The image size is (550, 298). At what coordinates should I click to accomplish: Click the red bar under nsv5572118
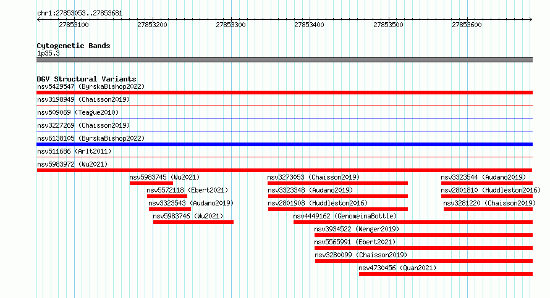[x=167, y=196]
